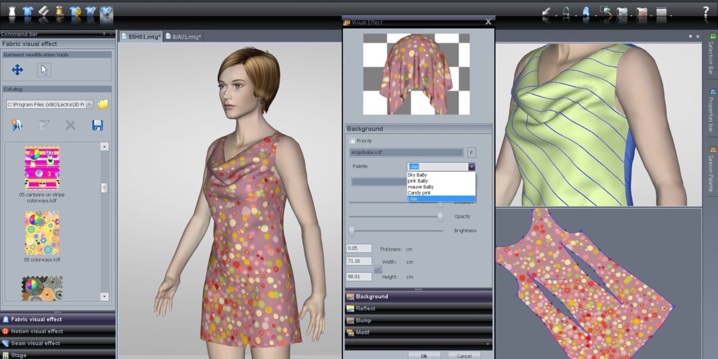This screenshot has width=718, height=359.
Task: Open help with the question mark icon
Action: [705, 11]
